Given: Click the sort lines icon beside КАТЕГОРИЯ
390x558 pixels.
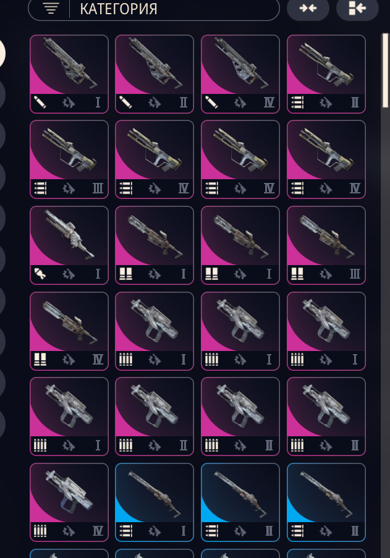Looking at the screenshot, I should tap(51, 8).
